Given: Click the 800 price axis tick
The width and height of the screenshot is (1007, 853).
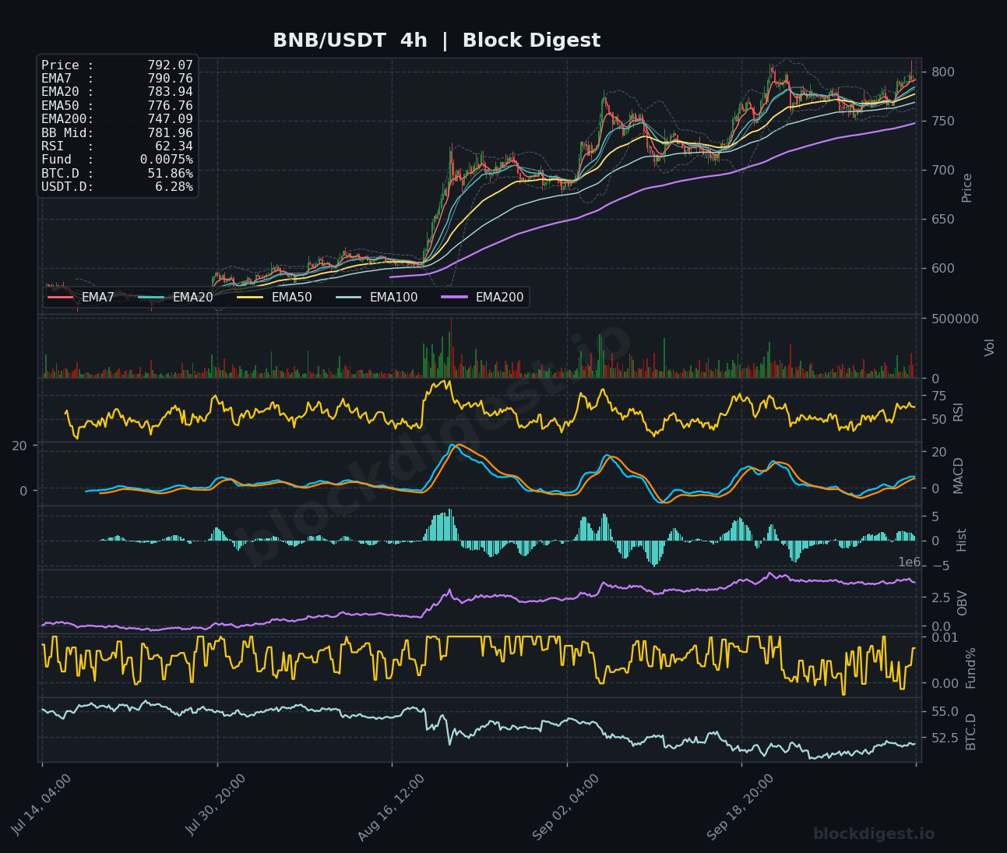Looking at the screenshot, I should pos(943,72).
